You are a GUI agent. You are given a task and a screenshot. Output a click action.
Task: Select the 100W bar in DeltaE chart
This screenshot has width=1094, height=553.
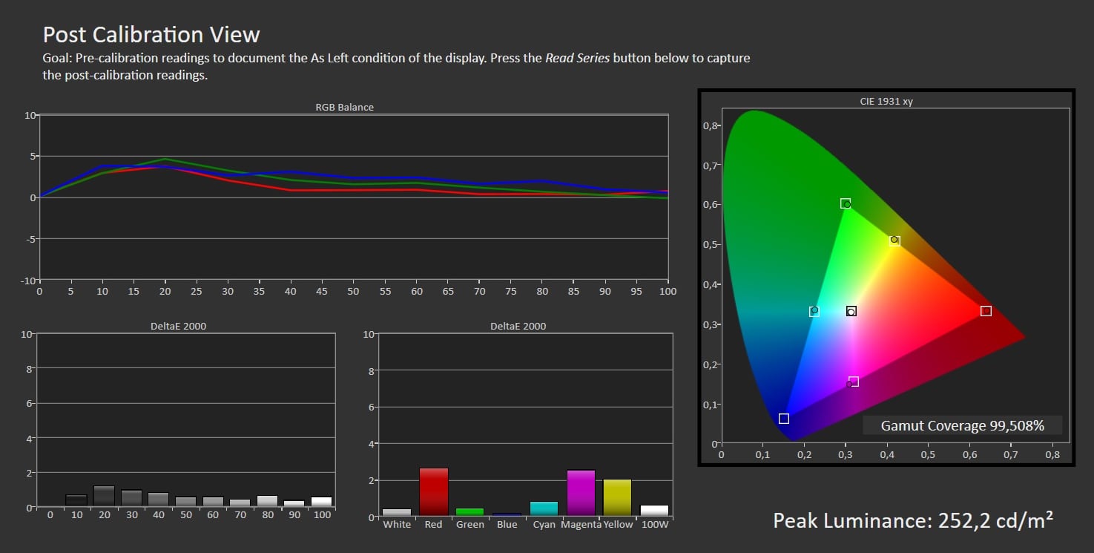coord(653,510)
